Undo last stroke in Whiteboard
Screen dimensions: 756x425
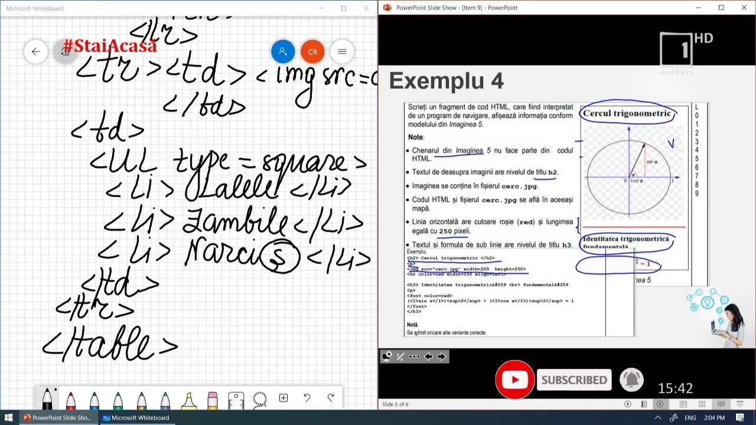tap(307, 398)
